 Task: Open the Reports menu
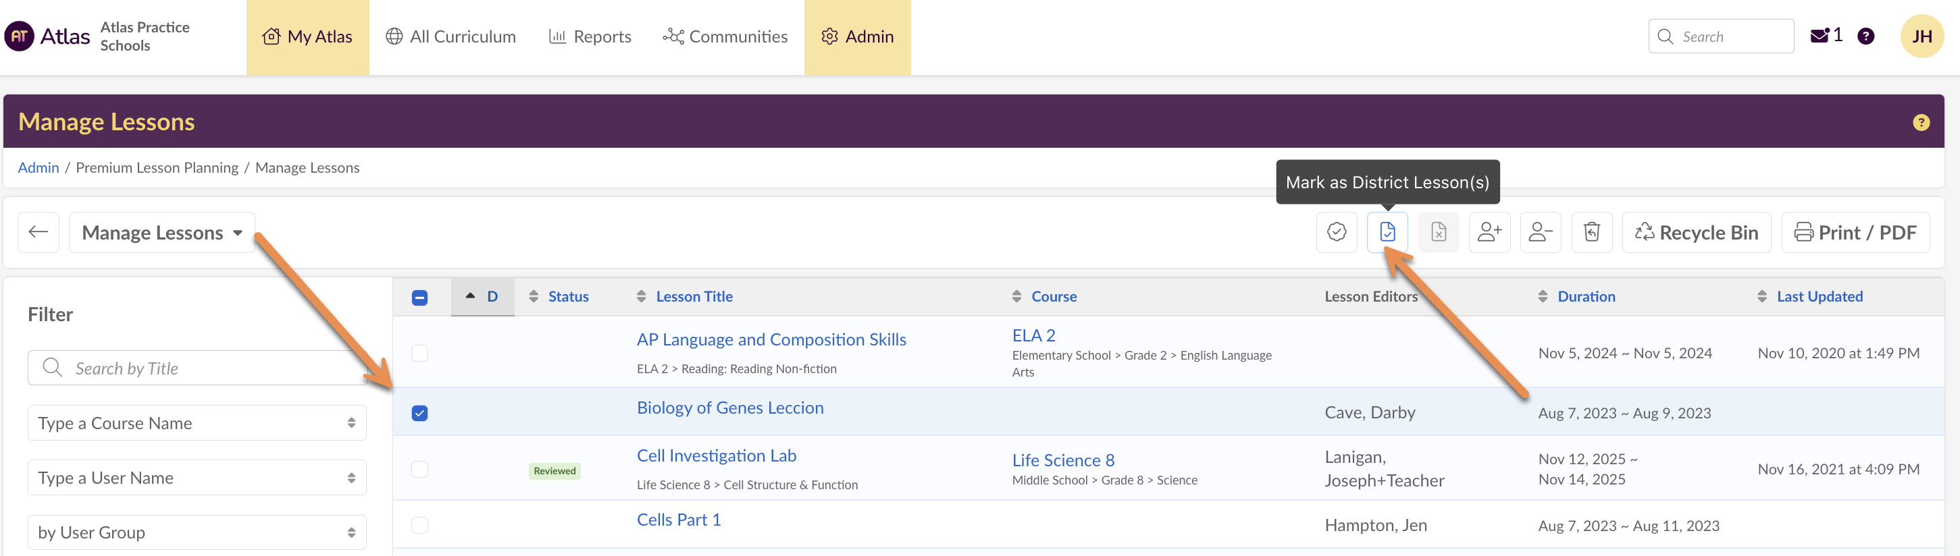590,36
